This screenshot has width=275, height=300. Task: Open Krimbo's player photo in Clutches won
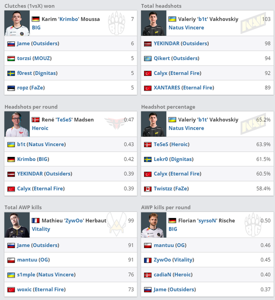(x=17, y=23)
